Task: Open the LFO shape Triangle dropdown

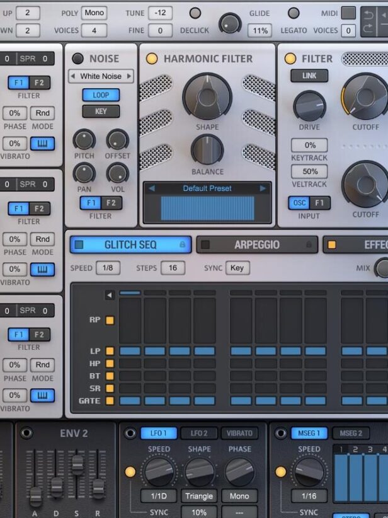Action: click(x=199, y=496)
